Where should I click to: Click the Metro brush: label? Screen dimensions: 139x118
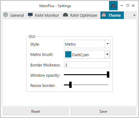point(42,54)
